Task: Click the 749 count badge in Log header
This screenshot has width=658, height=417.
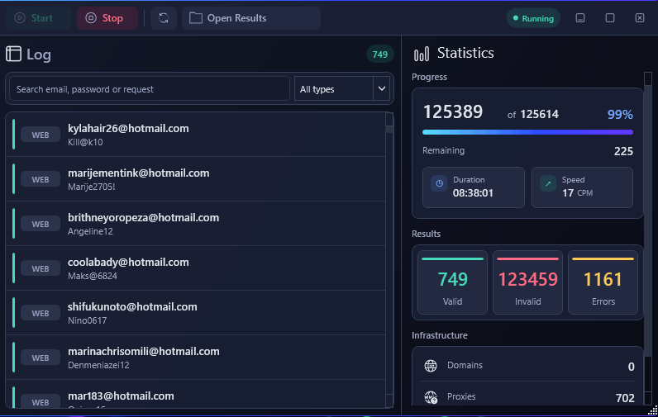Action: tap(379, 54)
